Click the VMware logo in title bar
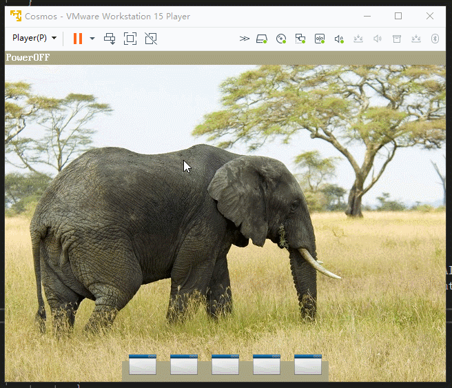 pyautogui.click(x=16, y=16)
